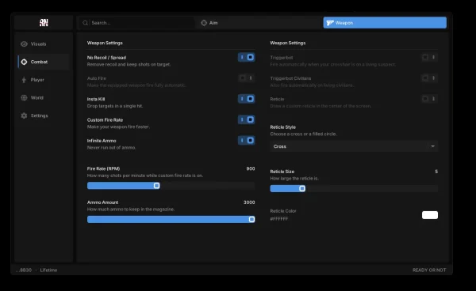Click 'Drop targets in a single hit.' text

coord(115,106)
